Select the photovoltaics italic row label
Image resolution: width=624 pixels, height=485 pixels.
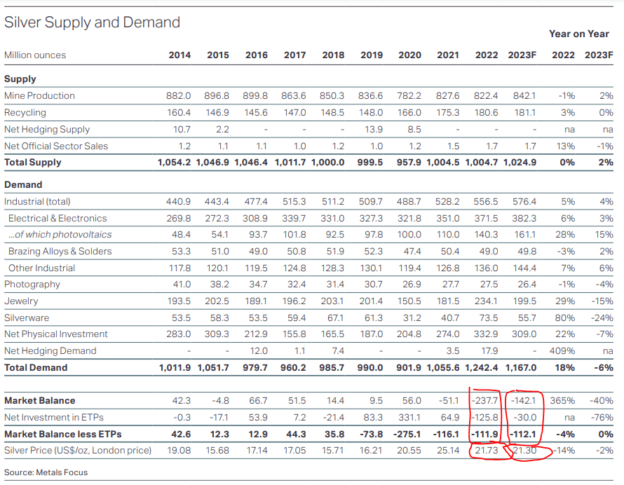tap(60, 235)
